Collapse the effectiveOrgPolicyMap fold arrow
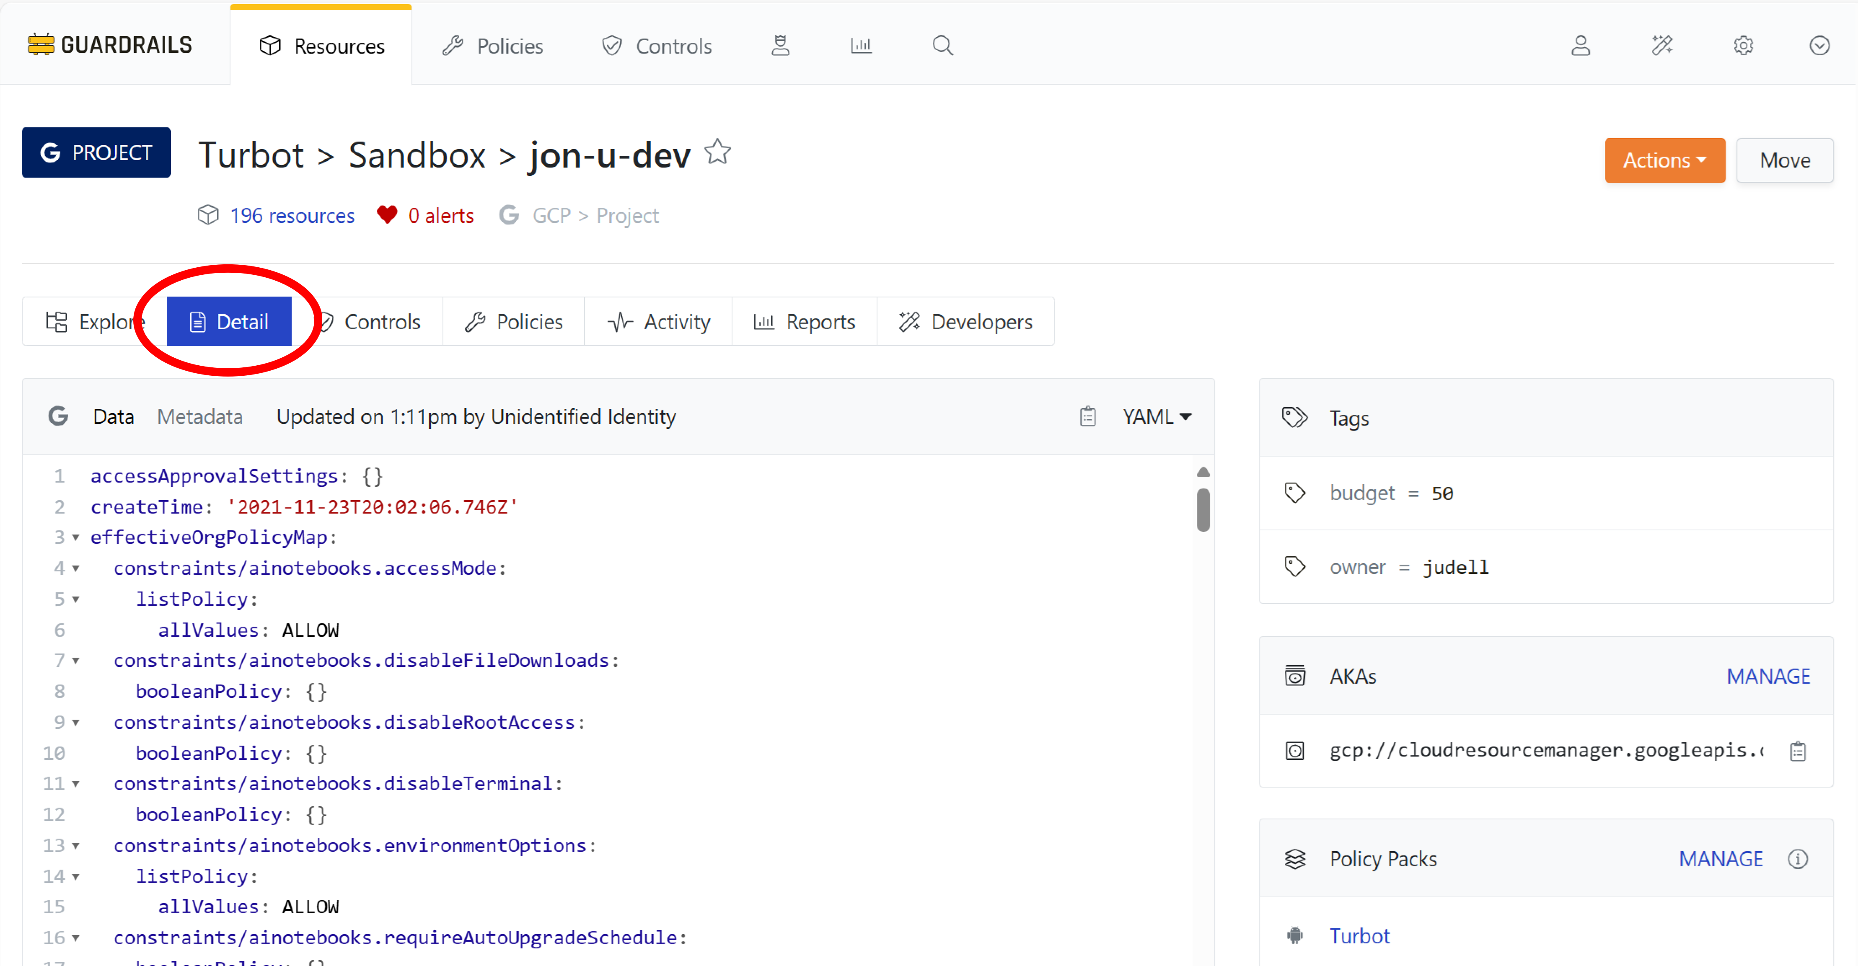This screenshot has width=1858, height=966. [76, 538]
